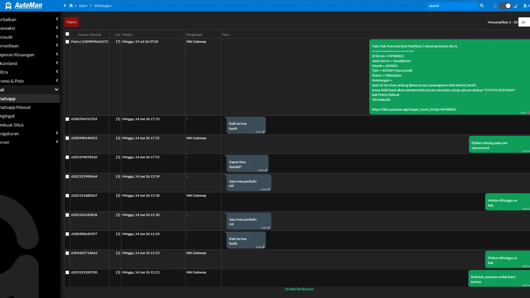This screenshot has width=530, height=298.
Task: Open Whatsapp Massal in sidebar
Action: [30, 107]
